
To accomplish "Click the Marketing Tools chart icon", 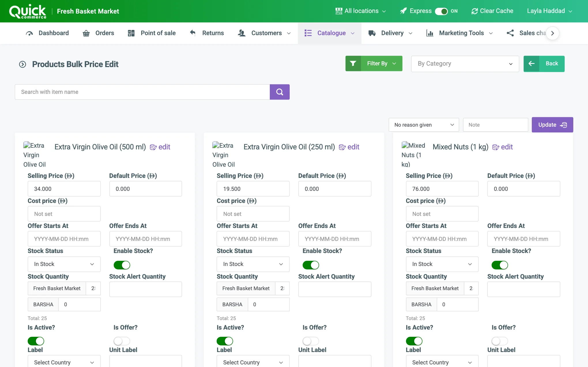I will 430,33.
